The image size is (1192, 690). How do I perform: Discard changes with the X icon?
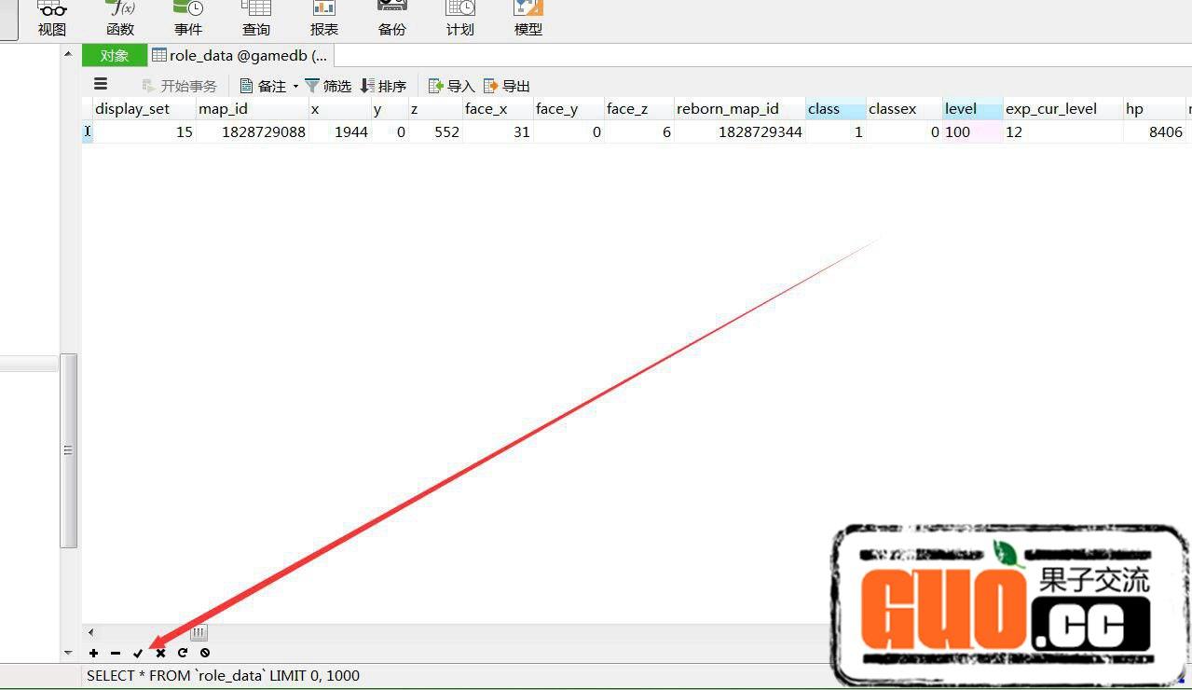160,653
